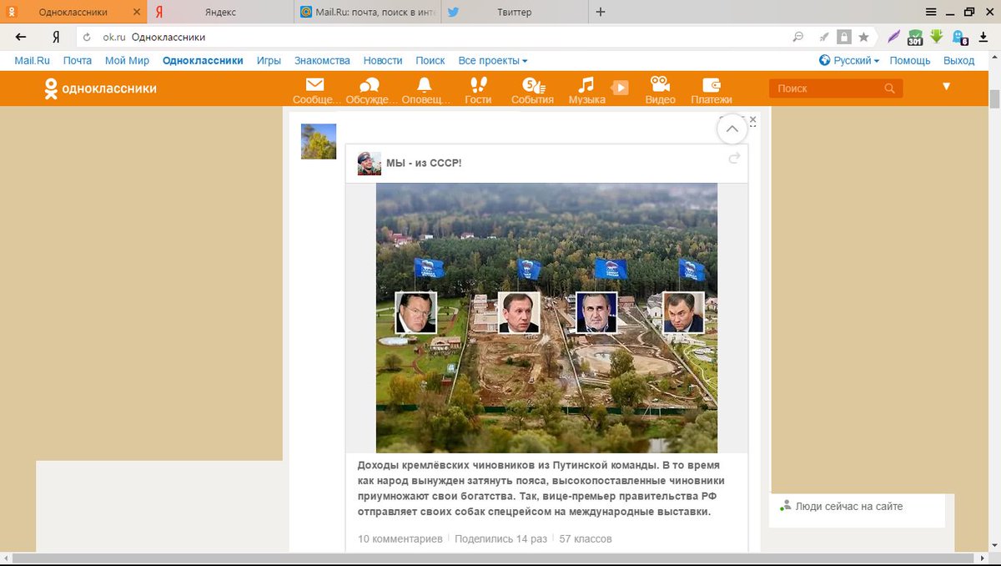The height and width of the screenshot is (566, 1001).
Task: Bookmark page with the star icon
Action: coord(863,37)
